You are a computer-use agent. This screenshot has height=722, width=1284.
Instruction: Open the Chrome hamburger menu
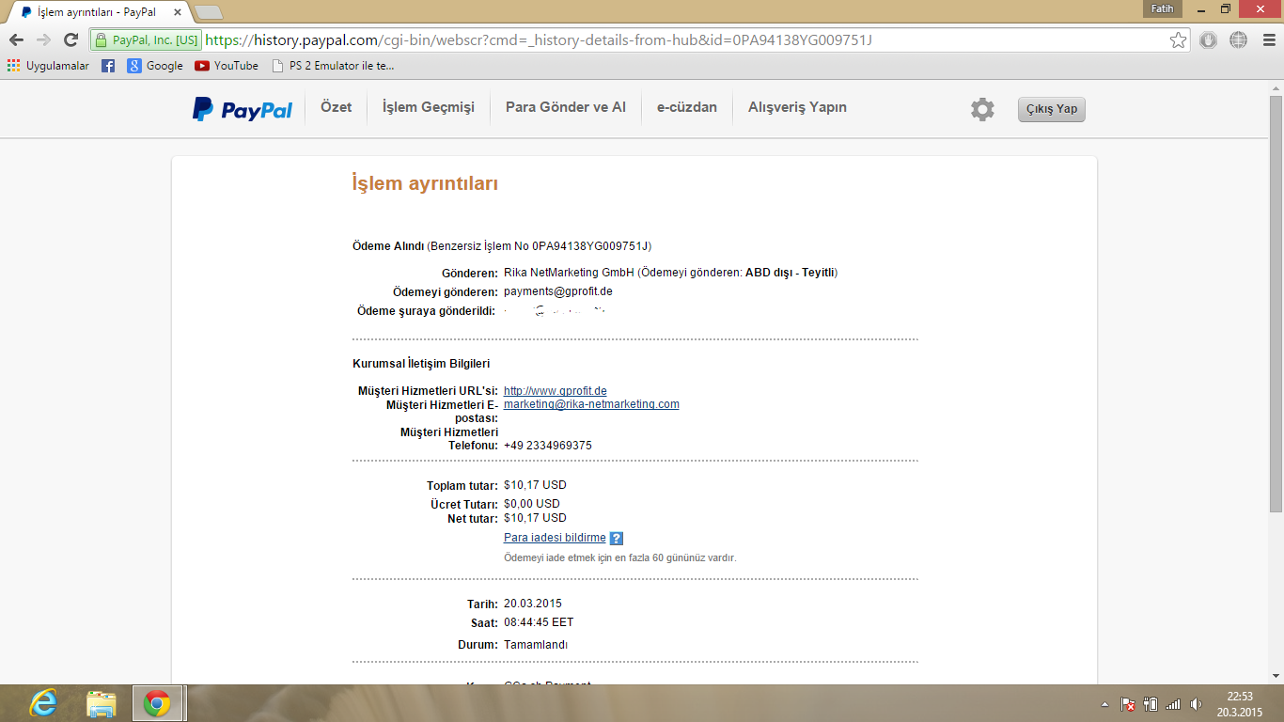(1267, 40)
